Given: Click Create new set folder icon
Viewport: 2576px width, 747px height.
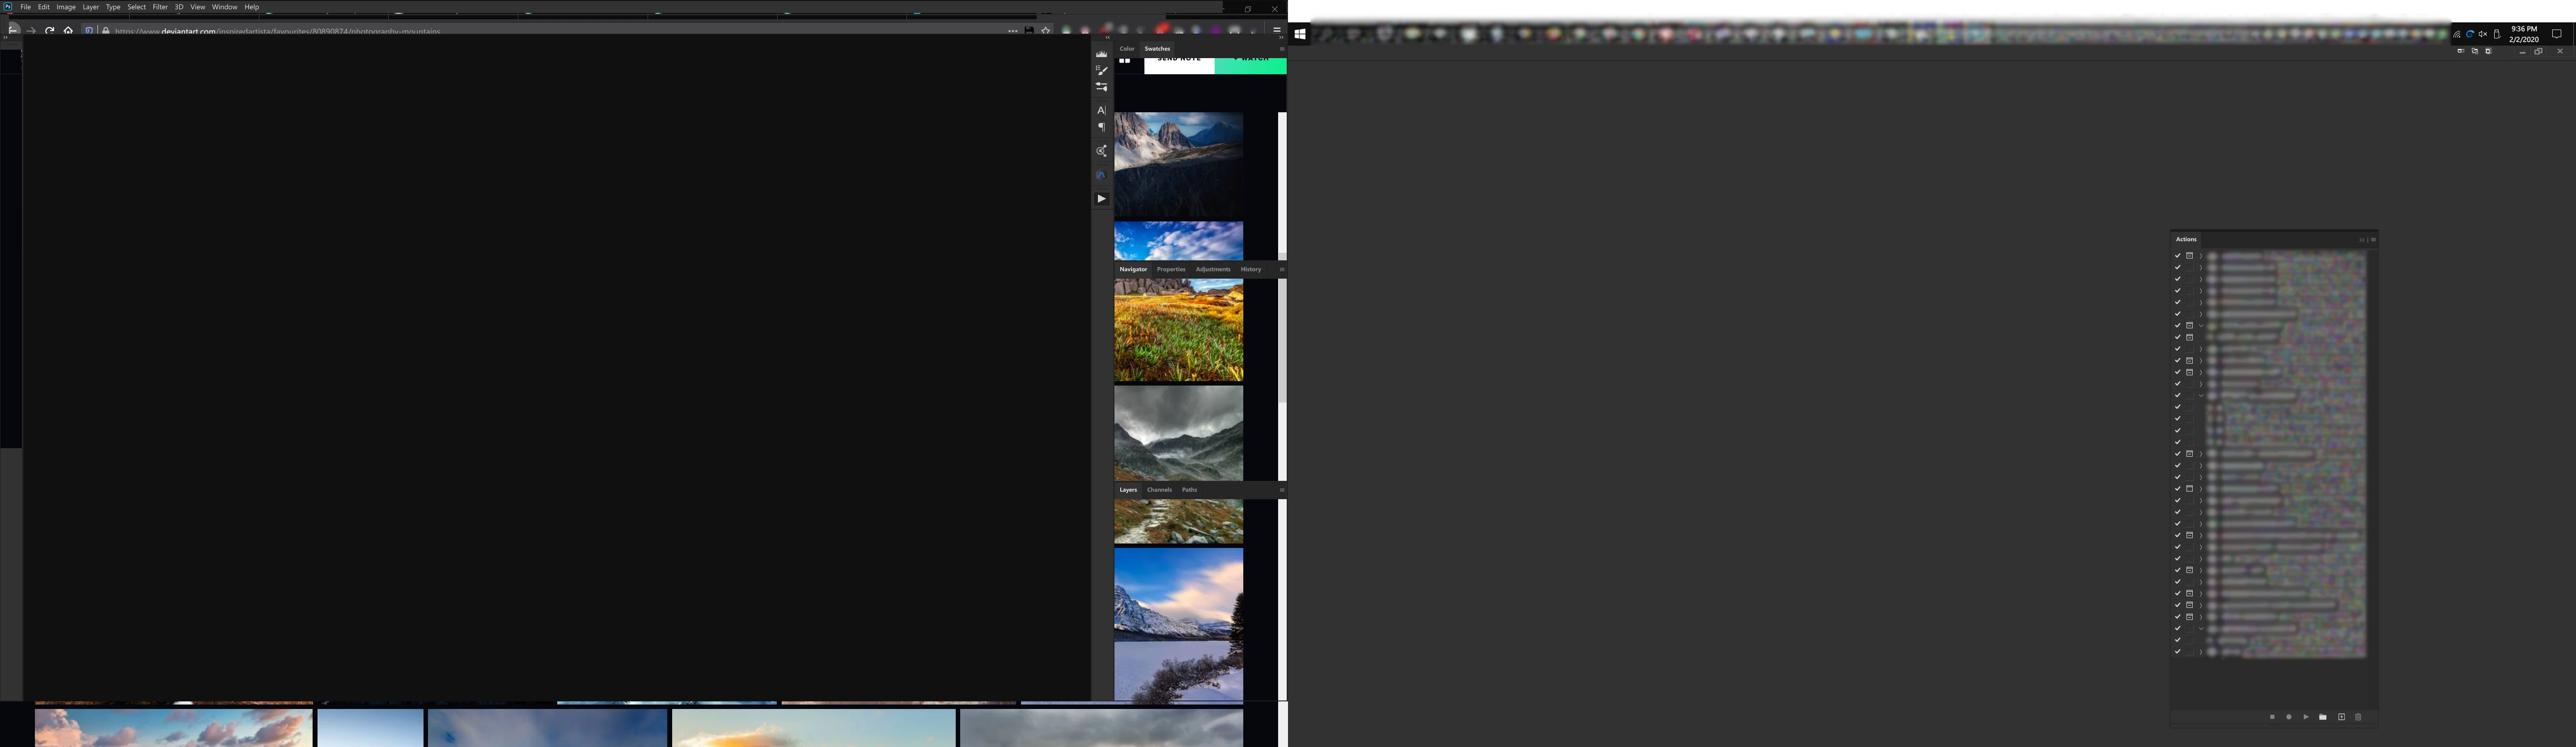Looking at the screenshot, I should 2323,717.
